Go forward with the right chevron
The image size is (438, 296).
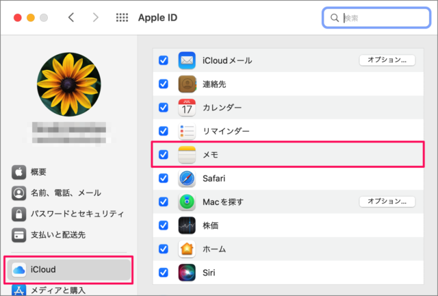(96, 18)
